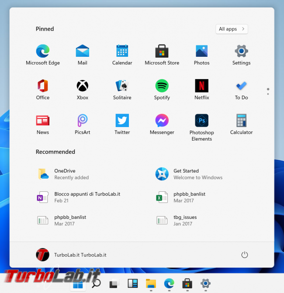Open the Twitter app
The height and width of the screenshot is (293, 284).
pos(122,124)
